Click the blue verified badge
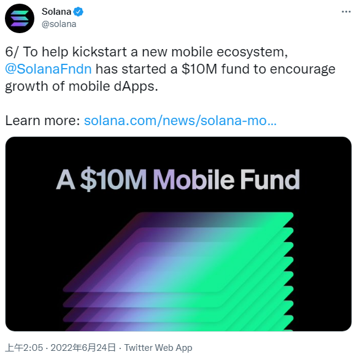This screenshot has height=357, width=357. (79, 12)
